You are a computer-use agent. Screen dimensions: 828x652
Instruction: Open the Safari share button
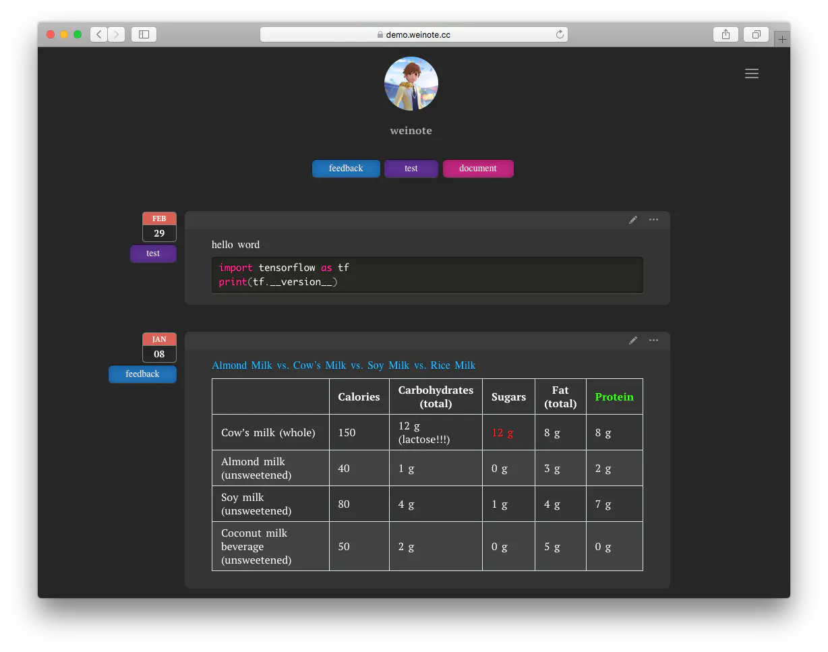726,34
